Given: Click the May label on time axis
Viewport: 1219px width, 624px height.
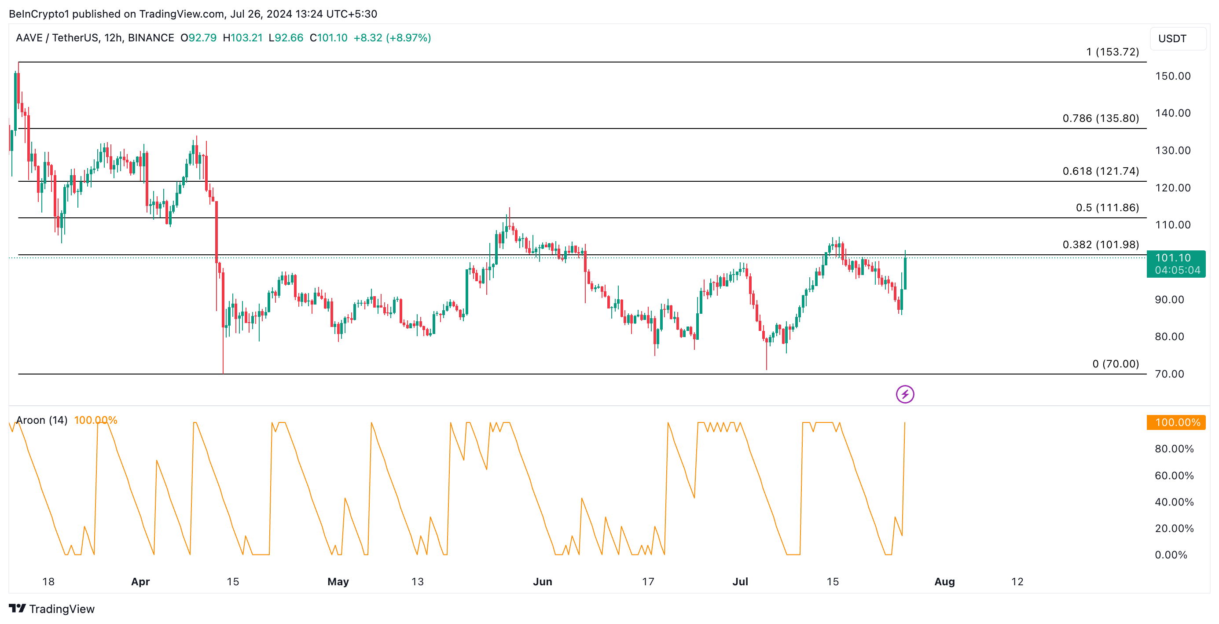Looking at the screenshot, I should click(338, 581).
